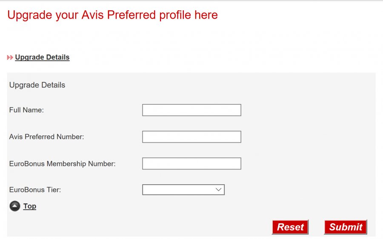This screenshot has width=383, height=239.
Task: Click the EuroBonus Membership Number label
Action: [x=62, y=163]
